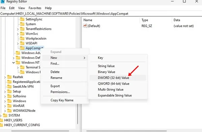Click the Registry Editor title bar icon
This screenshot has width=202, height=132.
(3, 1)
